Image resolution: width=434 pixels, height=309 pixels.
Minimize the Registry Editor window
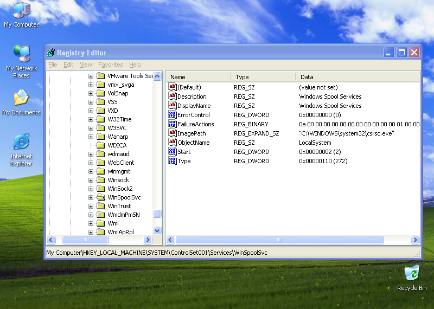(388, 52)
